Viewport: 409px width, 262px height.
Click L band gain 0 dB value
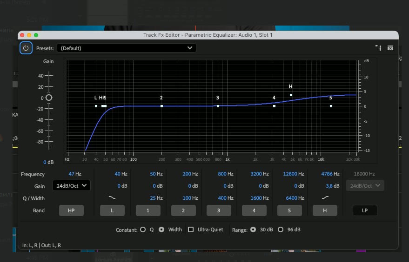pyautogui.click(x=122, y=186)
